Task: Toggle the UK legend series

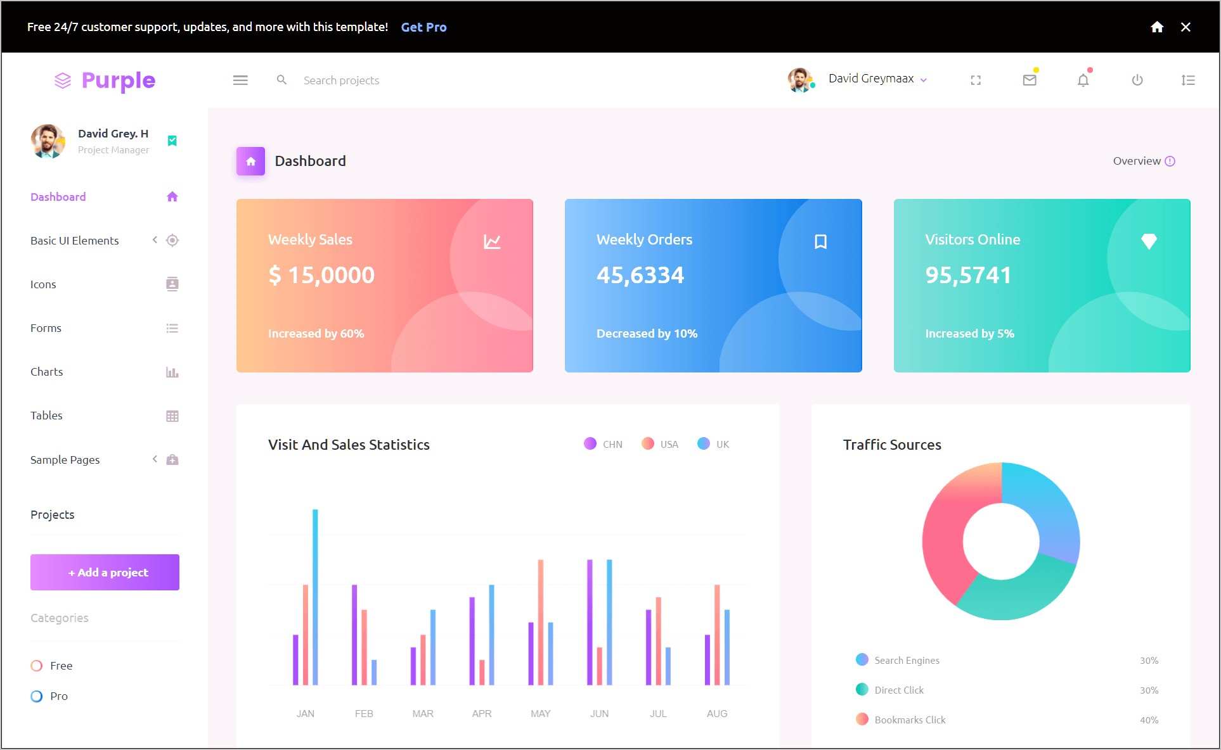Action: click(x=713, y=444)
